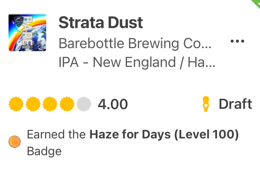Click the Haze for Days badge icon
Image resolution: width=260 pixels, height=169 pixels.
pos(14,142)
